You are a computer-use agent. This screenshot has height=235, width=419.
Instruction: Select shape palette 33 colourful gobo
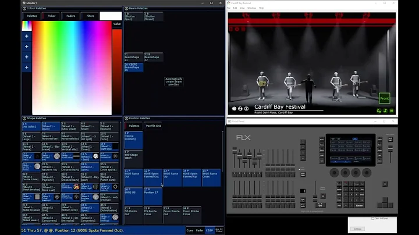tap(70, 187)
